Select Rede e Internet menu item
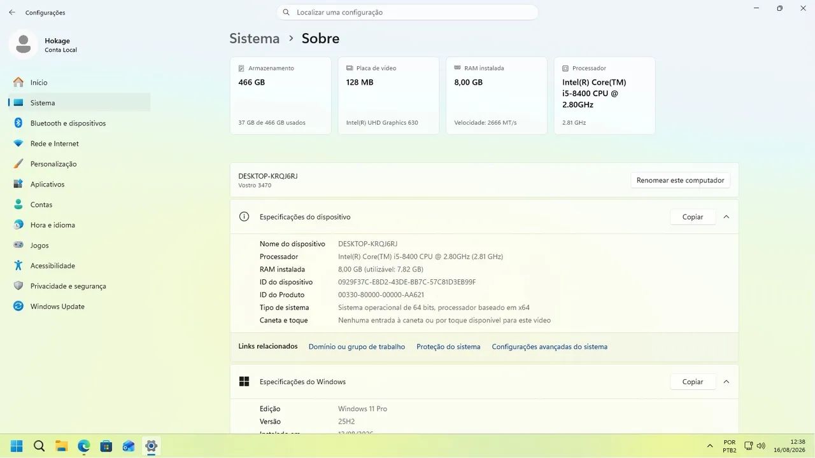Viewport: 815px width, 458px height. click(80, 143)
